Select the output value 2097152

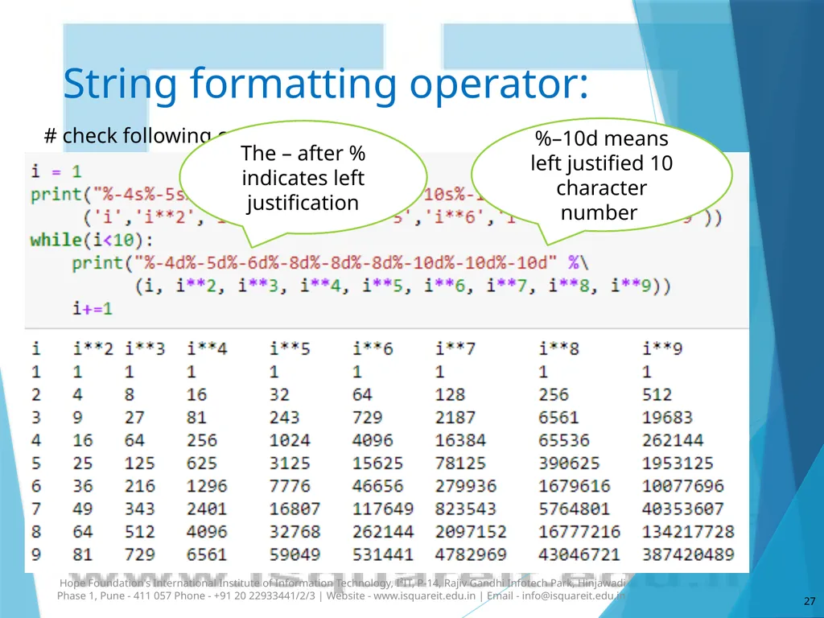(472, 532)
